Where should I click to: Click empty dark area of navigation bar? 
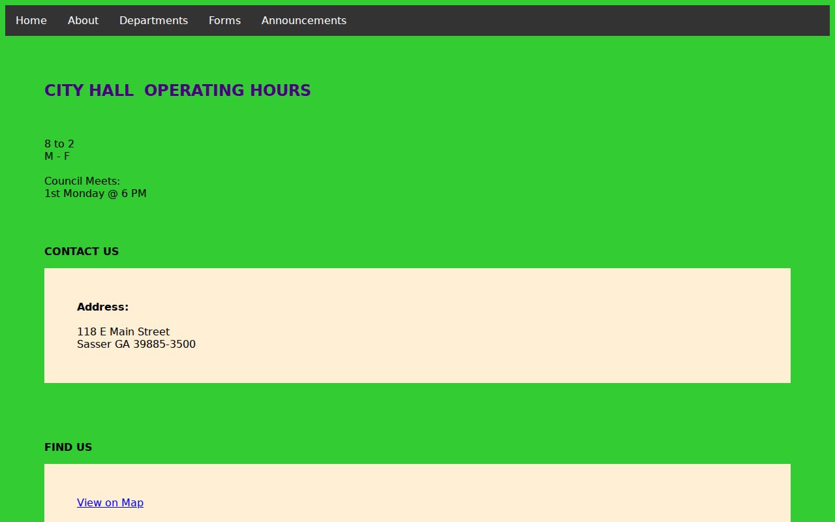(x=587, y=21)
